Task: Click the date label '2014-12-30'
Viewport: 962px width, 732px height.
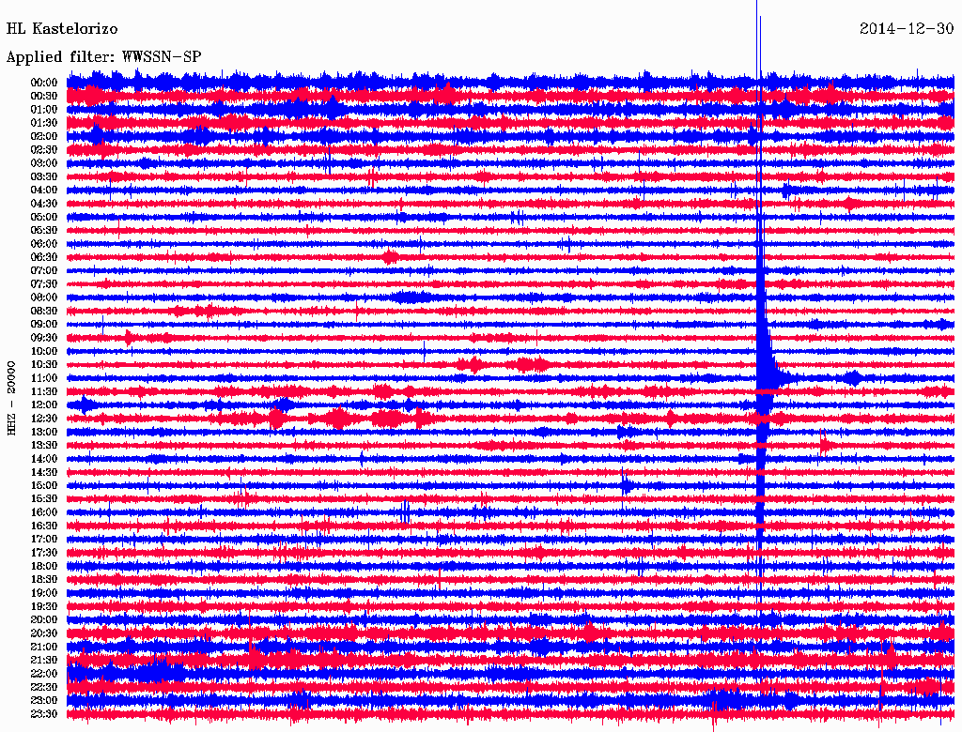Action: 907,29
